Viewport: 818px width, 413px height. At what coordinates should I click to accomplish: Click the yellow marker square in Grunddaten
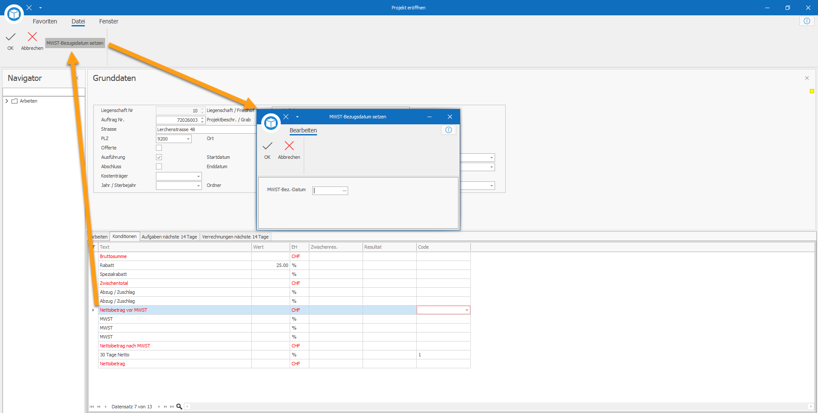click(812, 91)
